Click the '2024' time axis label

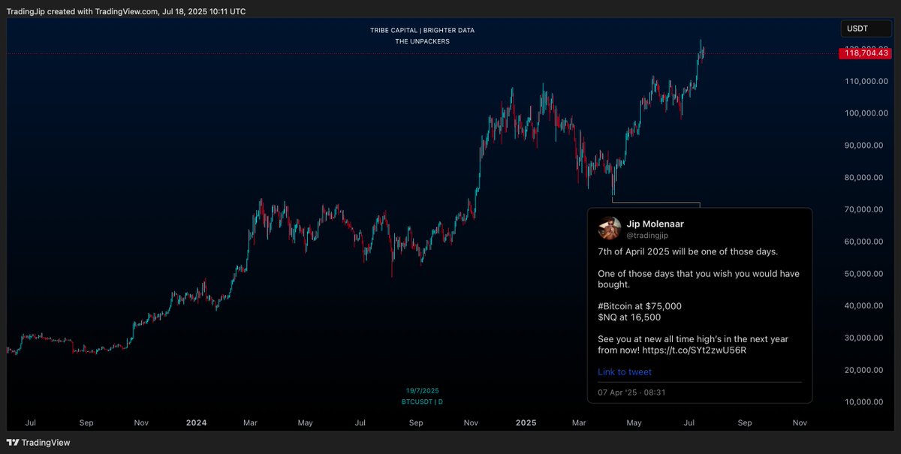196,422
